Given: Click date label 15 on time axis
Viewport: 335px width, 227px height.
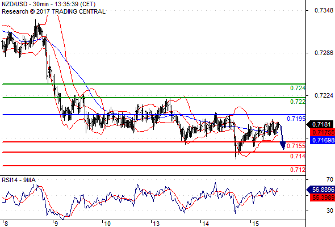Looking at the screenshot, I should [256, 224].
